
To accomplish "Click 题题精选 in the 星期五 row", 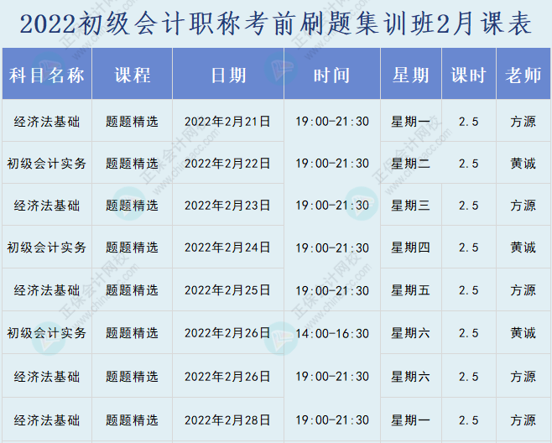I will (x=133, y=290).
